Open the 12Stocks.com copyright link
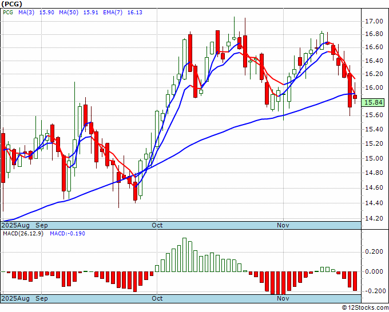 click(365, 308)
